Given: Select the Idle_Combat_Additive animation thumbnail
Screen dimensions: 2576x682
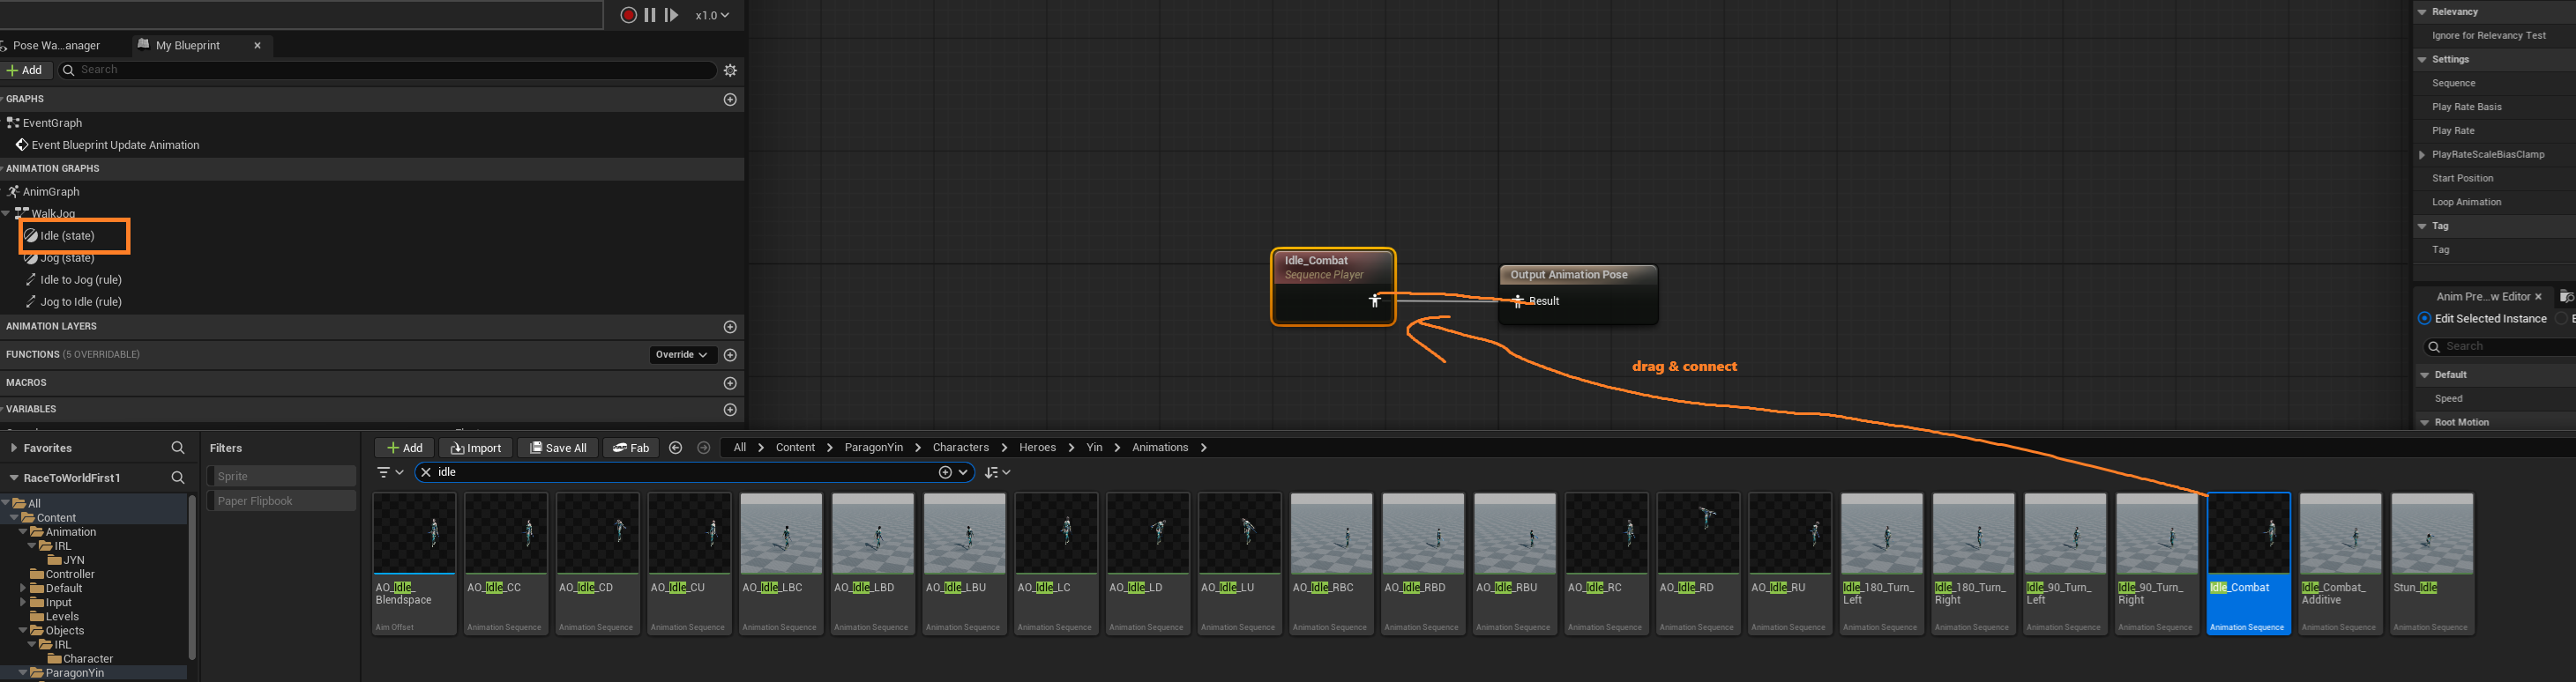Looking at the screenshot, I should [x=2340, y=563].
